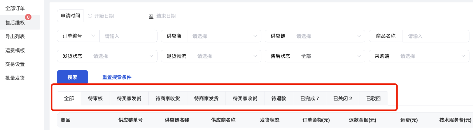The image size is (473, 130).
Task: Select the 待退款 tab
Action: tap(279, 98)
